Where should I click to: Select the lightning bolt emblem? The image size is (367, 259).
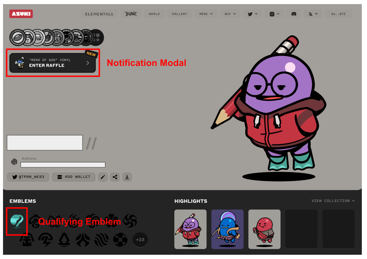[x=46, y=240]
